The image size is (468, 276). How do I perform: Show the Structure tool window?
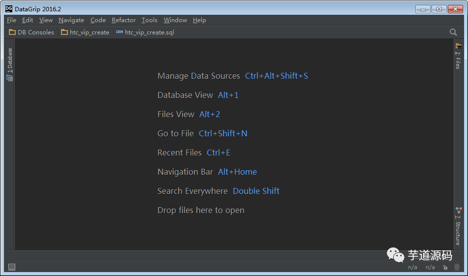pyautogui.click(x=458, y=226)
